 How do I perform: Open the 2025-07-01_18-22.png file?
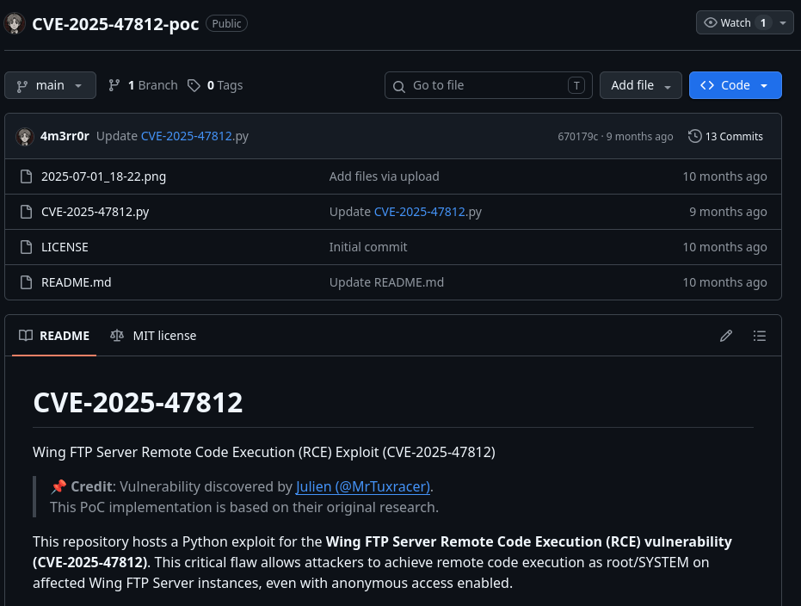[103, 176]
